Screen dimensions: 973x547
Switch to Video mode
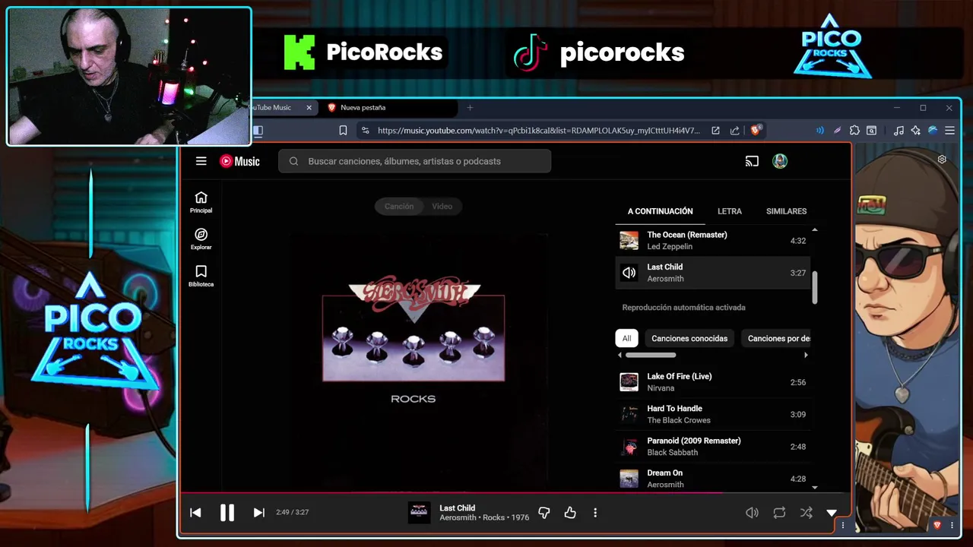point(442,206)
